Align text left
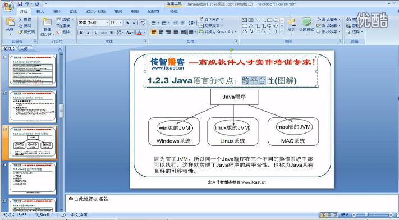 [153, 33]
